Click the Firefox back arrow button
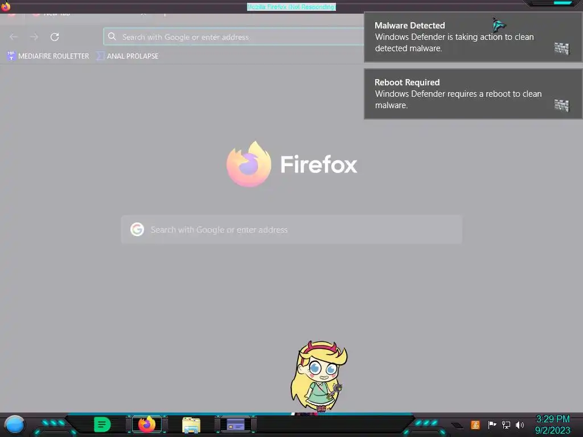This screenshot has width=583, height=437. (x=14, y=37)
